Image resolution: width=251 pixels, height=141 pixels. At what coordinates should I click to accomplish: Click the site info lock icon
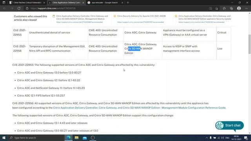(x=27, y=8)
